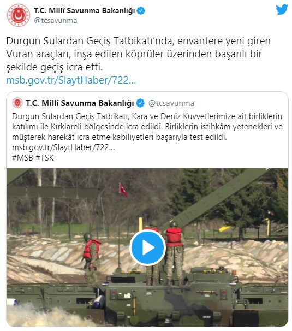Viewport: 292px width, 331px height.
Task: Open the @tcsavunma handle under top name
Action: coord(56,21)
